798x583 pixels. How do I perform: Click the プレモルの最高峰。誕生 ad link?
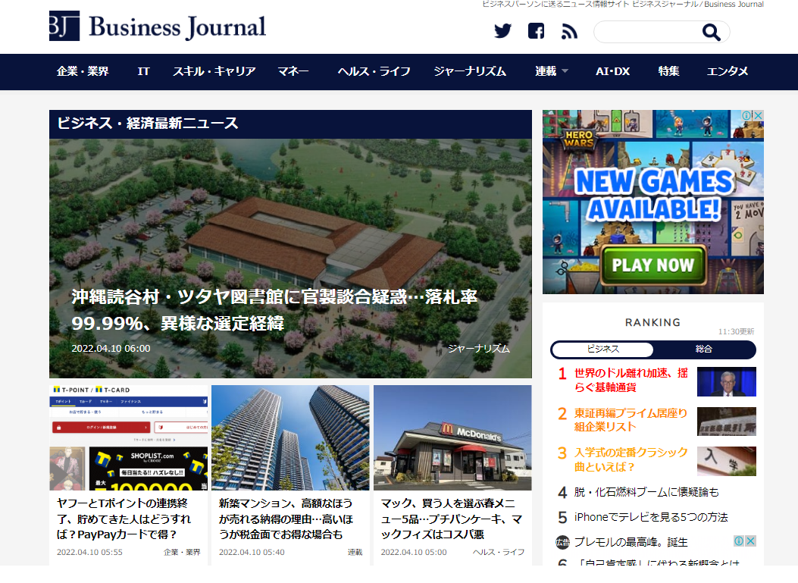[x=631, y=542]
